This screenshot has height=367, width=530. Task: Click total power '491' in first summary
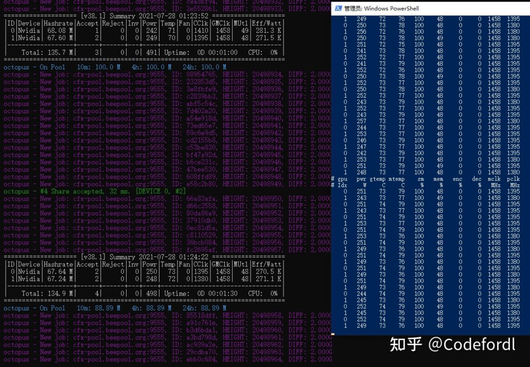pyautogui.click(x=152, y=52)
